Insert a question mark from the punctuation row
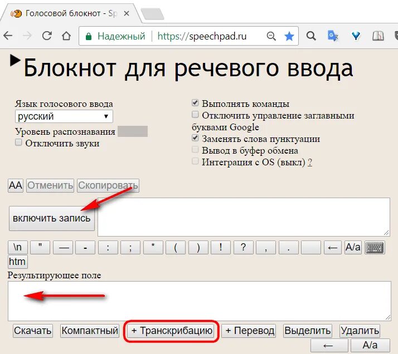 tap(244, 247)
